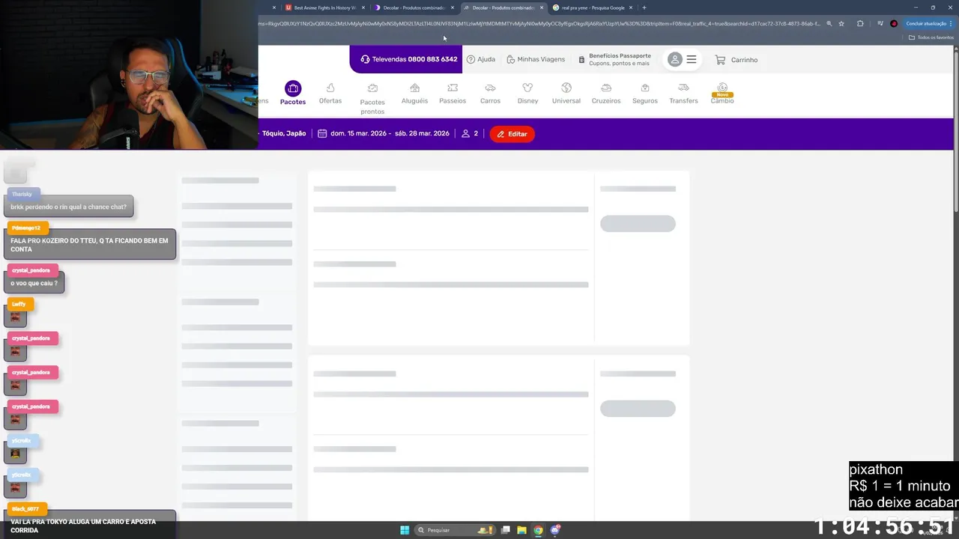Screen dimensions: 959x539
Task: Close the active Decolar tab
Action: 542,7
